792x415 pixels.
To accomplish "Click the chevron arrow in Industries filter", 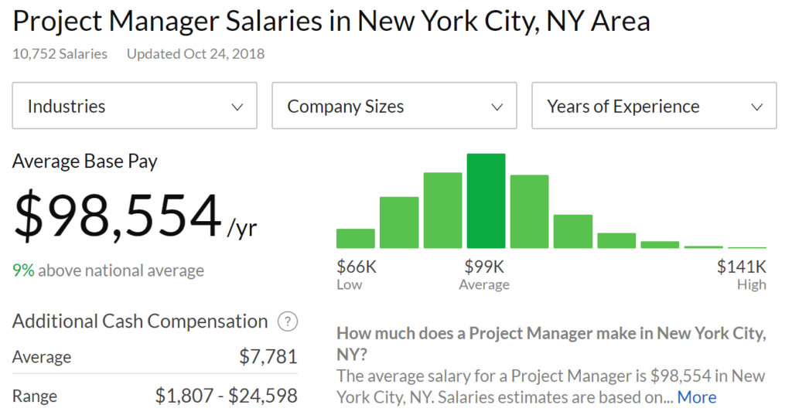I will (237, 107).
